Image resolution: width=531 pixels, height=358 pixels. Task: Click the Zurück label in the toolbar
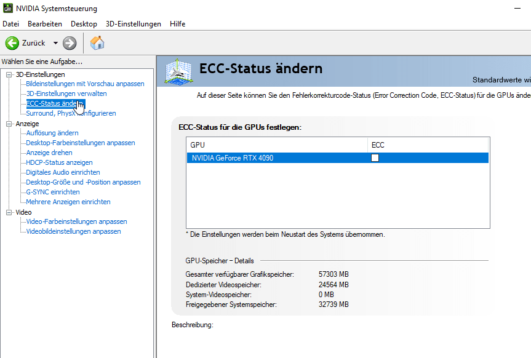click(33, 43)
